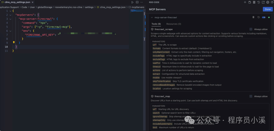
Task: Click the timeout parameter name
Action: coord(157,67)
